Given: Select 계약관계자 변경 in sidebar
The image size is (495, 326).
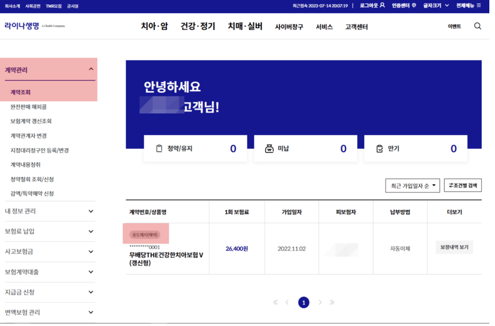Looking at the screenshot, I should click(x=29, y=136).
